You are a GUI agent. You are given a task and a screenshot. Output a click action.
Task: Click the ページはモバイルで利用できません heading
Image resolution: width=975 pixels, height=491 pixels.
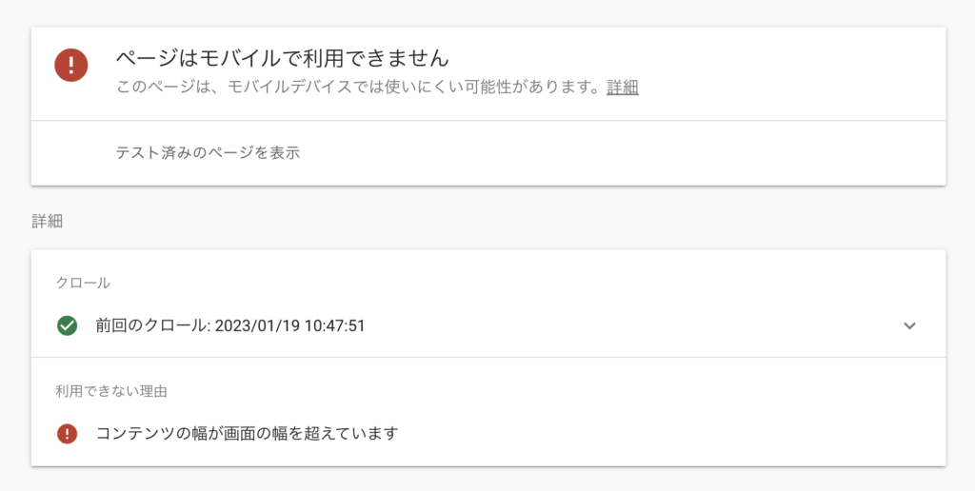pyautogui.click(x=282, y=58)
